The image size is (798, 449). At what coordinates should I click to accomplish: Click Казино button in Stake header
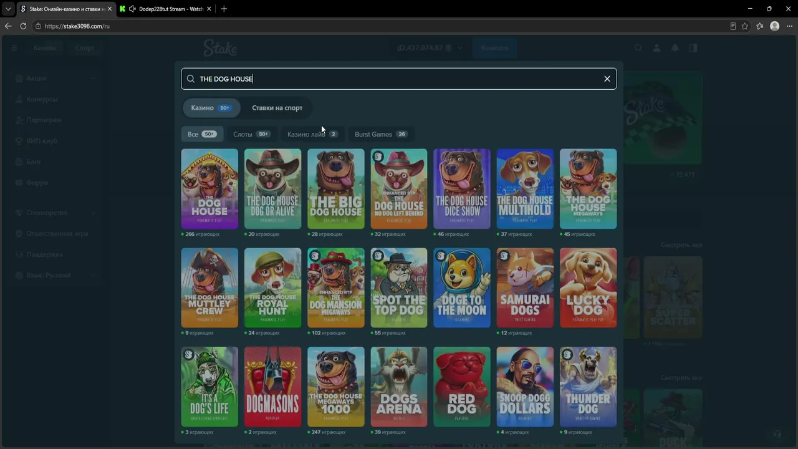(45, 48)
